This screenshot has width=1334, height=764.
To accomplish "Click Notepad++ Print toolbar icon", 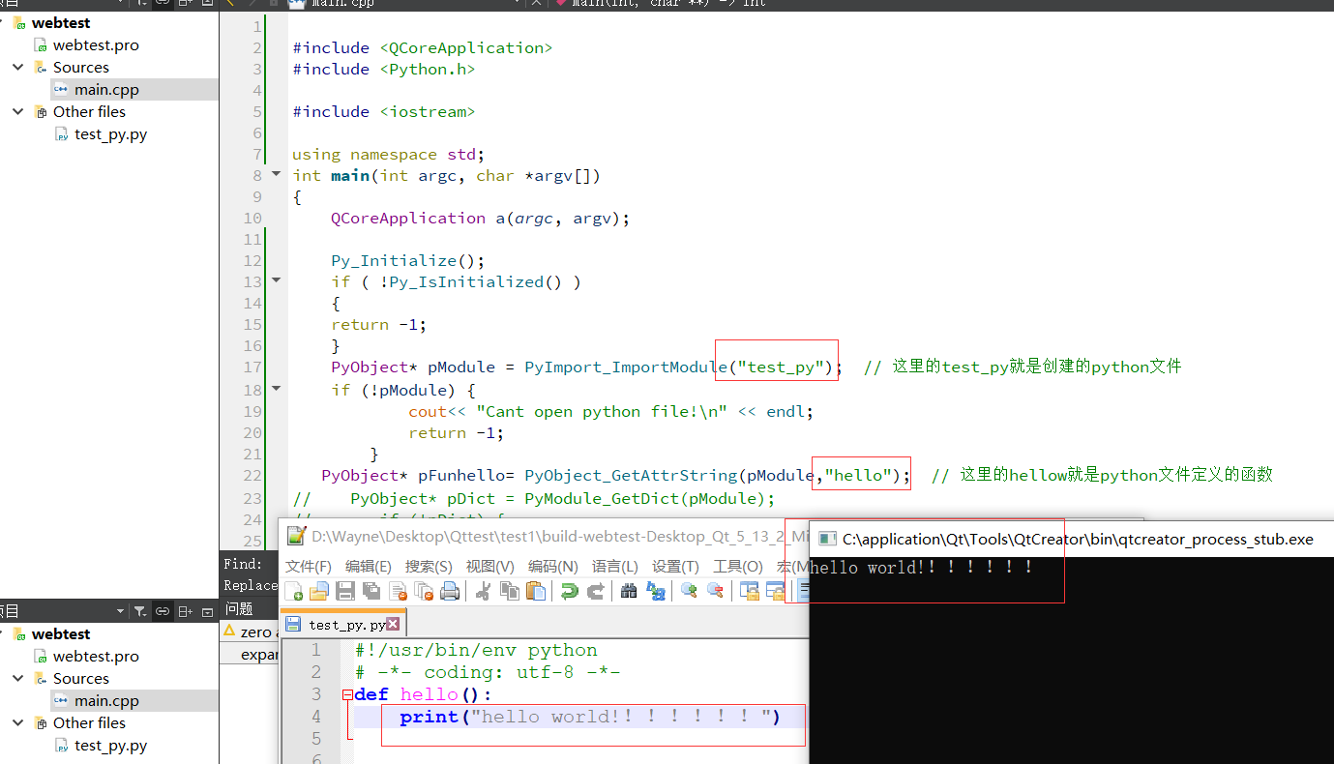I will pyautogui.click(x=450, y=591).
